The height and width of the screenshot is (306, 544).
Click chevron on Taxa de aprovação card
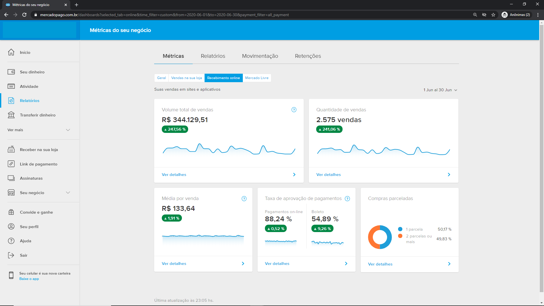(x=346, y=263)
